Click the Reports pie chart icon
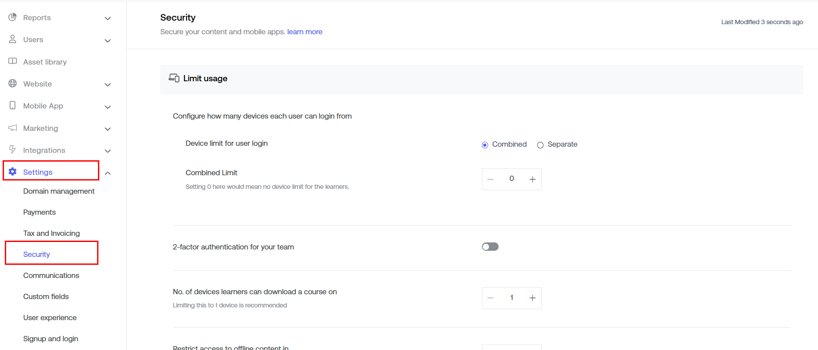 [13, 17]
